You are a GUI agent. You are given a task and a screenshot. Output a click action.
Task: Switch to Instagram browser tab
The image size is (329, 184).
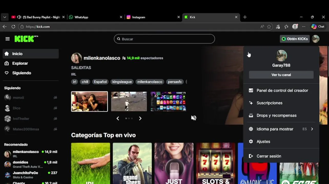pyautogui.click(x=153, y=17)
